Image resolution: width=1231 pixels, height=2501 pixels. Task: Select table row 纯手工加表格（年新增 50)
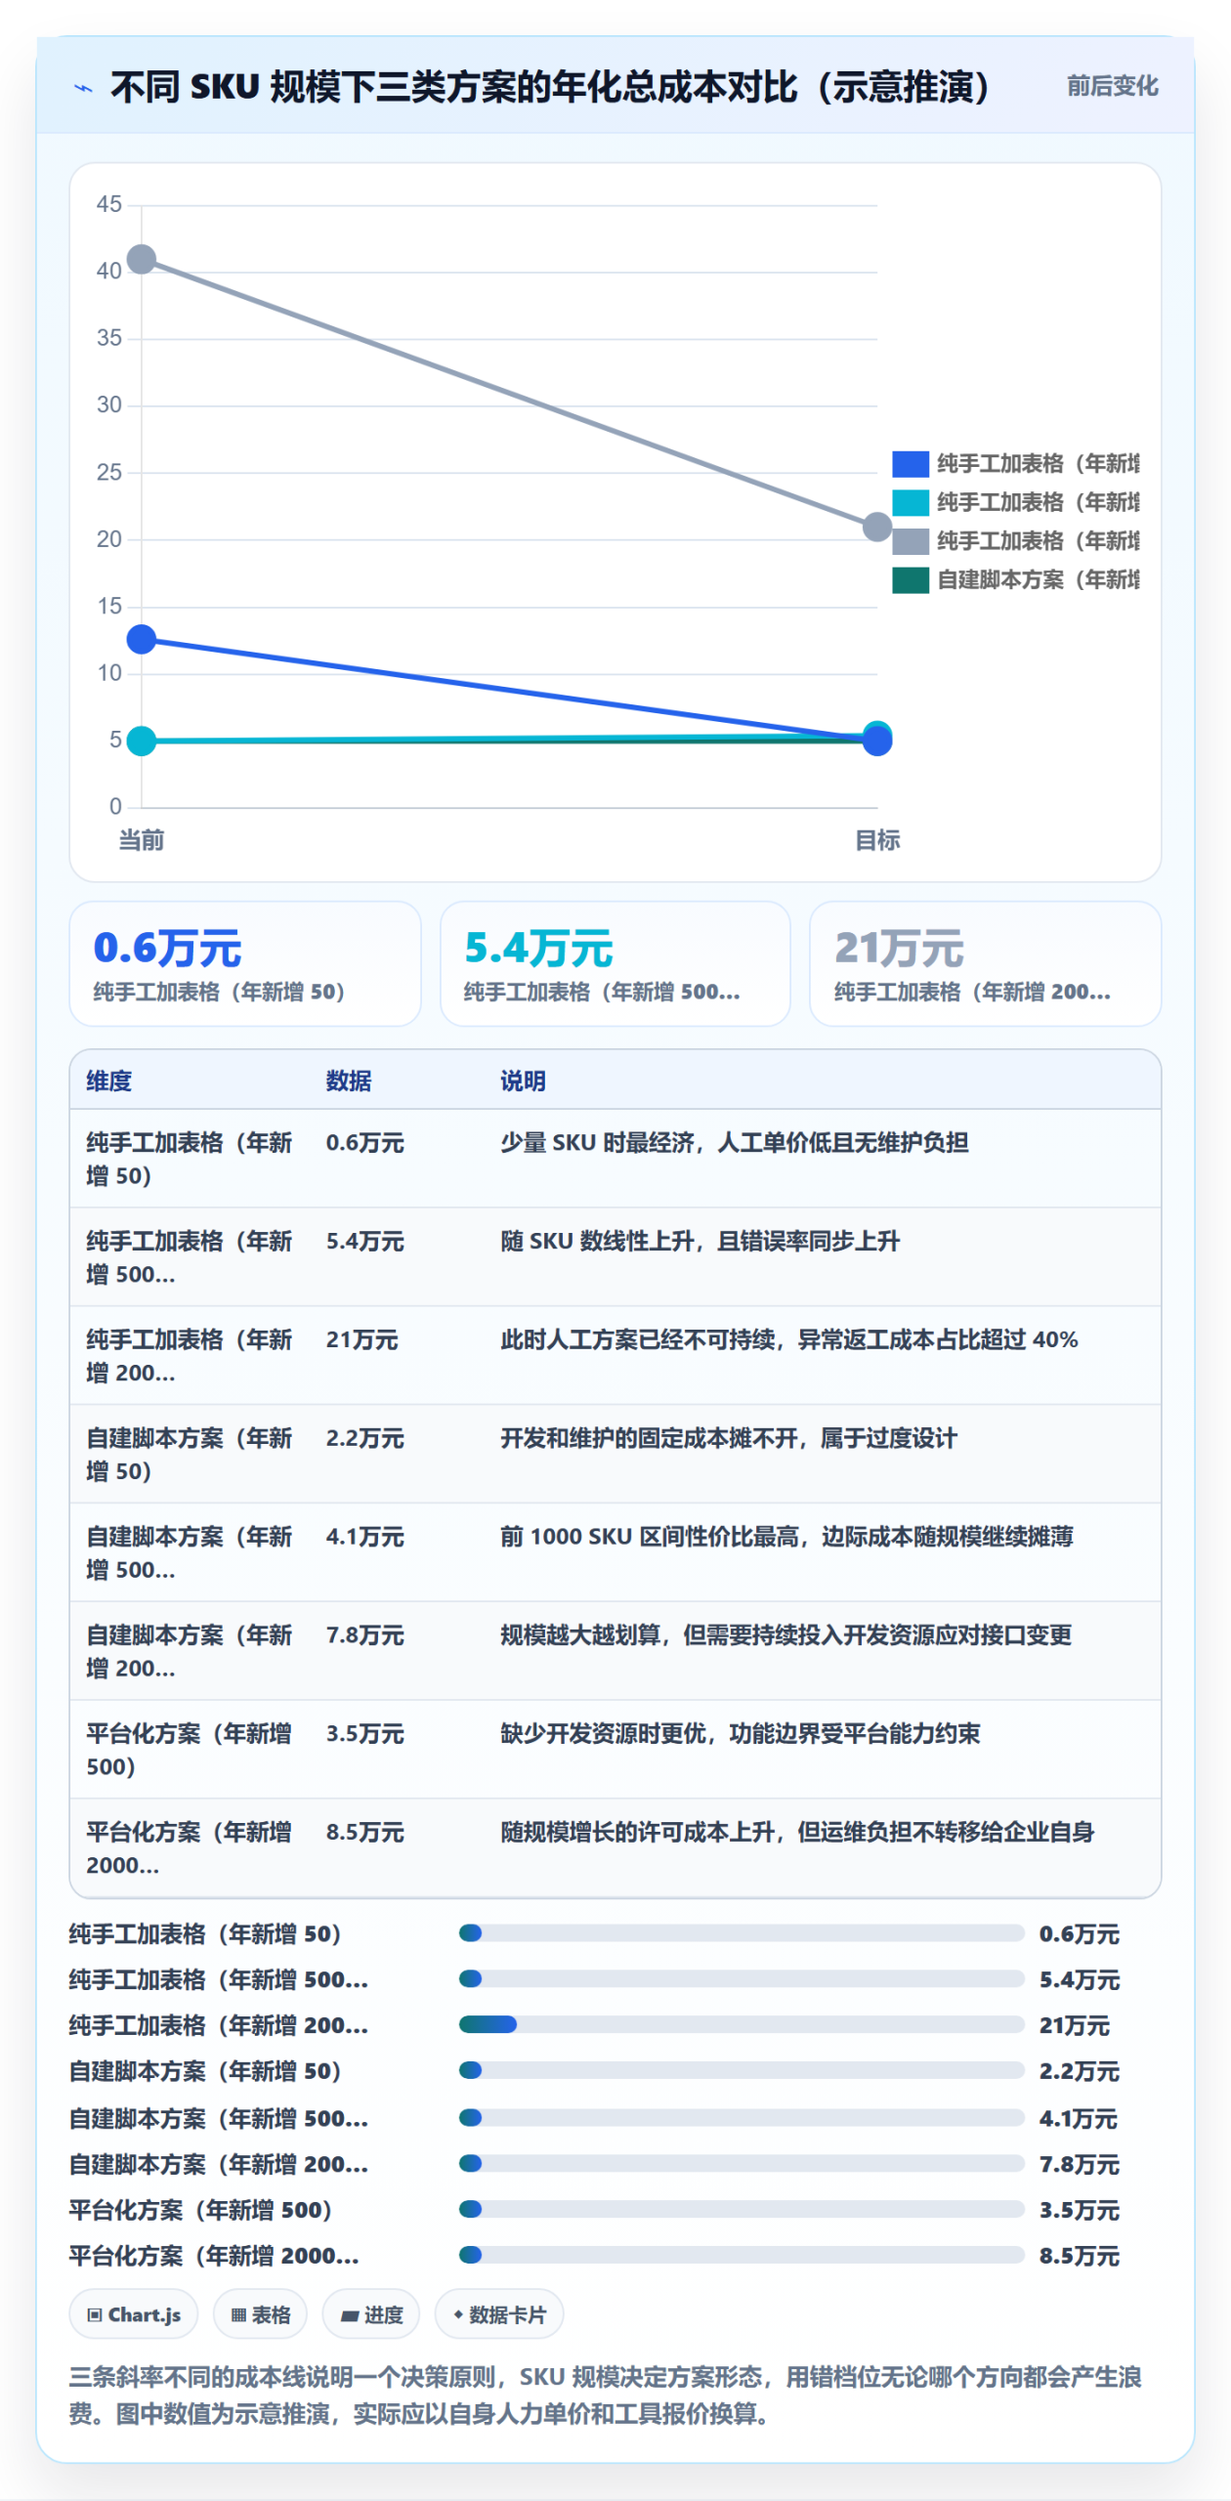[x=615, y=1159]
